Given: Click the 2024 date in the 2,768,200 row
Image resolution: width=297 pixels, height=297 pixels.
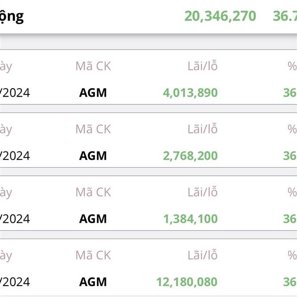Looking at the screenshot, I should (15, 156).
